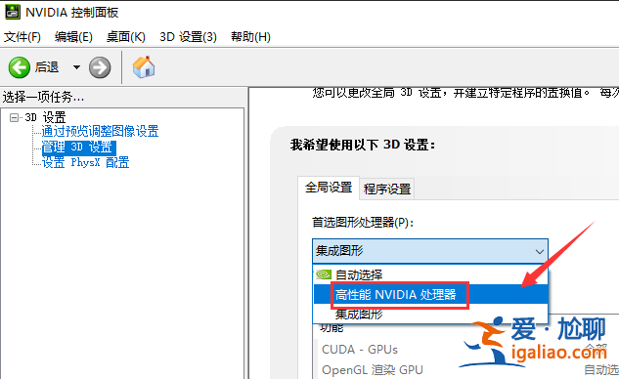
Task: Select 管理 3D 设置 in the task tree
Action: click(78, 147)
